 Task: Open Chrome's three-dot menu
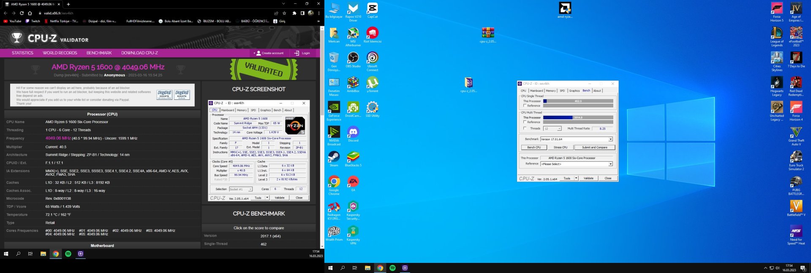[319, 13]
